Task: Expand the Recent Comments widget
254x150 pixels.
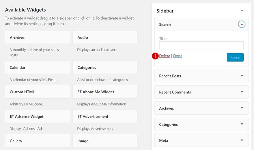Action: click(242, 92)
